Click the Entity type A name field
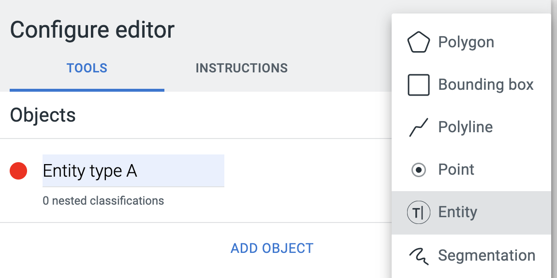 click(133, 170)
